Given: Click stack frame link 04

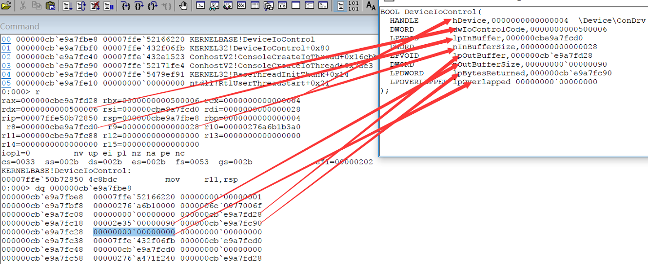Looking at the screenshot, I should click(6, 74).
